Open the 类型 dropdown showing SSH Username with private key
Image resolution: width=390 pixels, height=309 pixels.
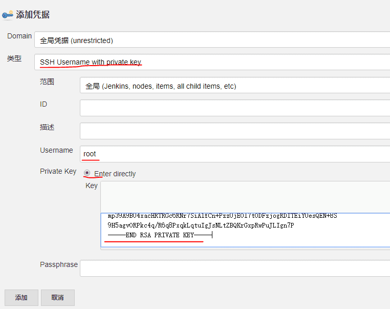[x=212, y=62]
